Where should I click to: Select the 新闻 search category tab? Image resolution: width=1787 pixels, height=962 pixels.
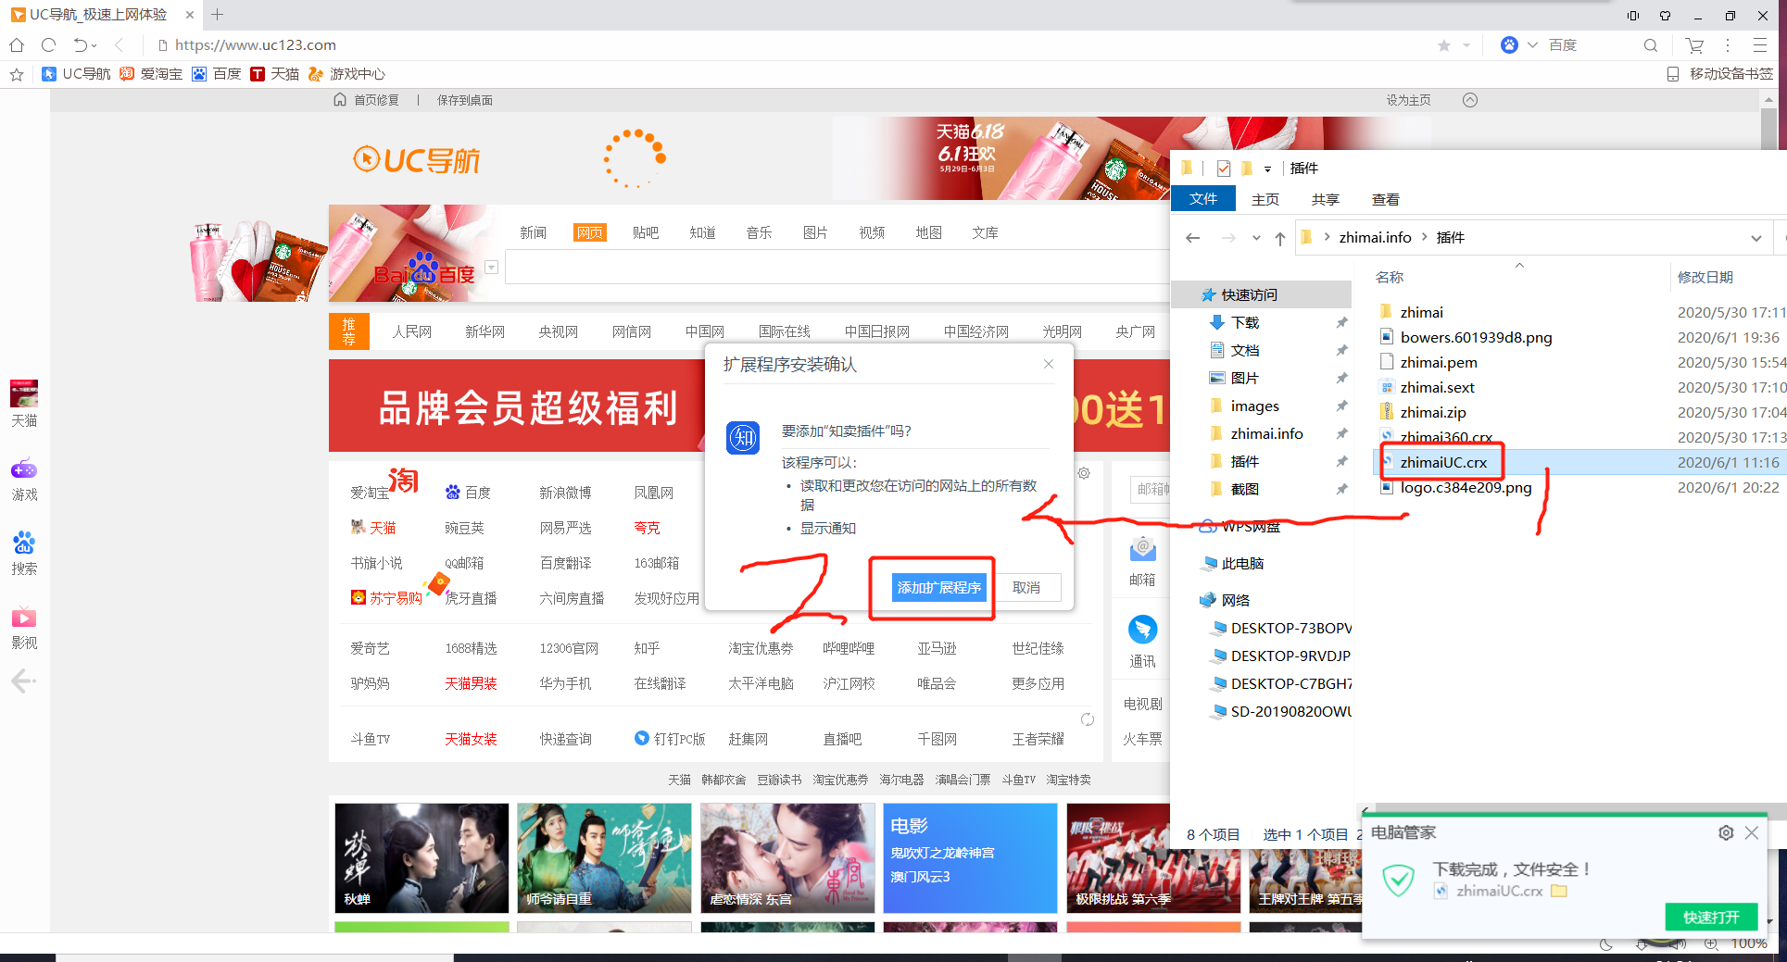[x=533, y=232]
